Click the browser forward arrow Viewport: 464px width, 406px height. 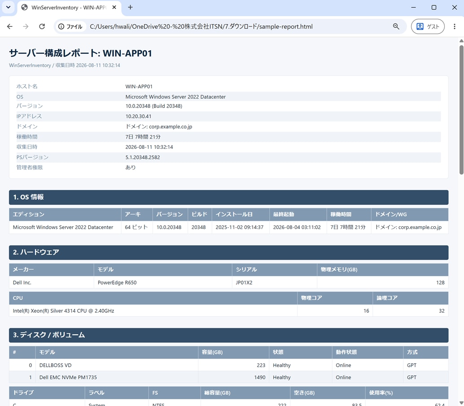click(26, 26)
